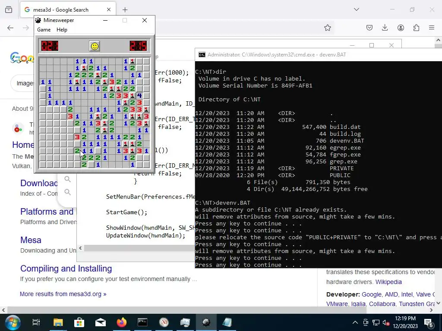Open File Explorer from the taskbar

click(58, 322)
